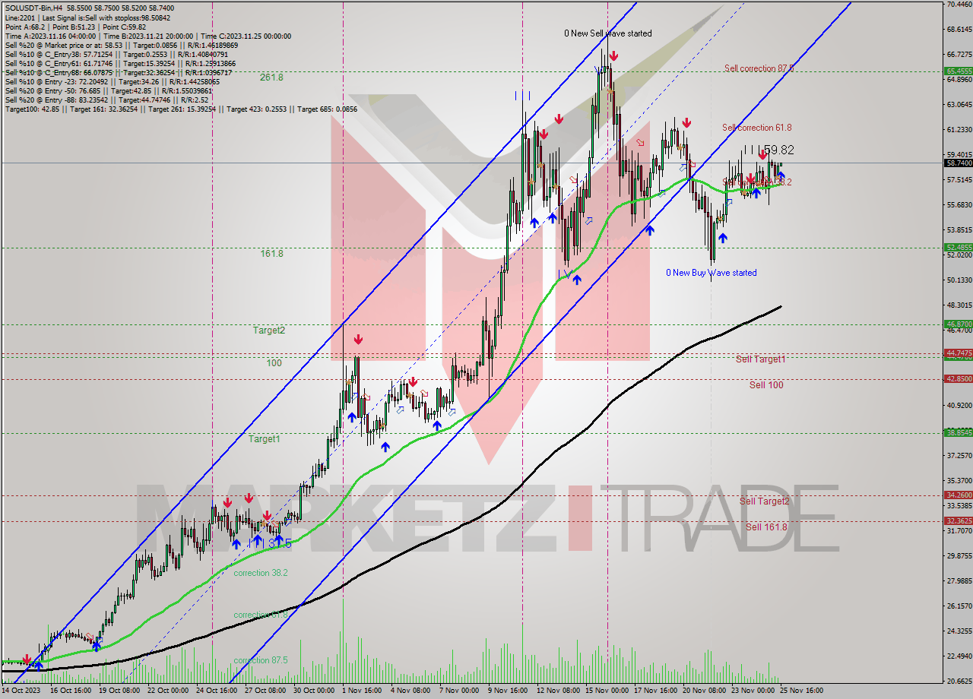Click the red price tag 32.3625
The height and width of the screenshot is (699, 973).
pos(959,520)
